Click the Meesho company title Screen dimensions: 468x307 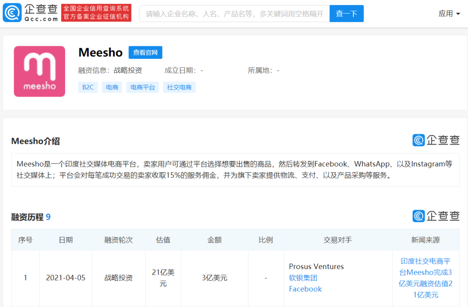(x=100, y=52)
